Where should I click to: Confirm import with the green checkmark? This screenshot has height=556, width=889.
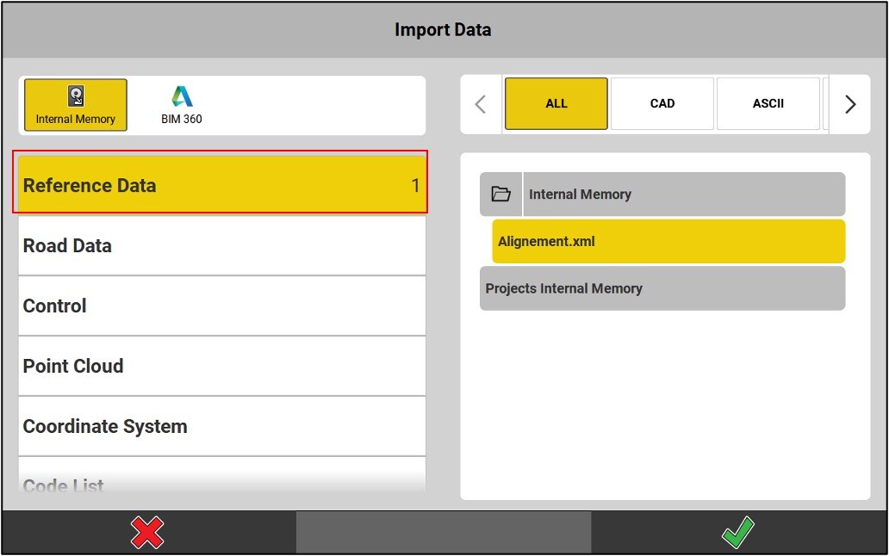coord(738,533)
